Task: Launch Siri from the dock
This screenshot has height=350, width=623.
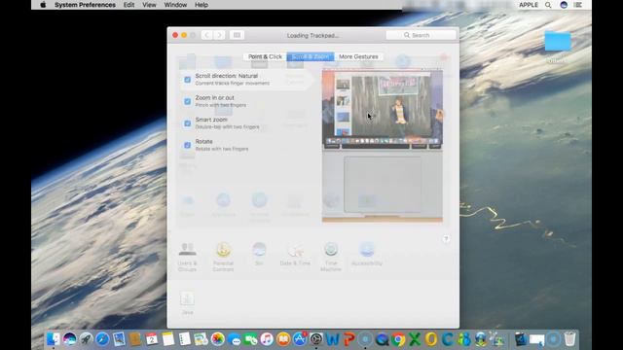Action: tap(69, 339)
